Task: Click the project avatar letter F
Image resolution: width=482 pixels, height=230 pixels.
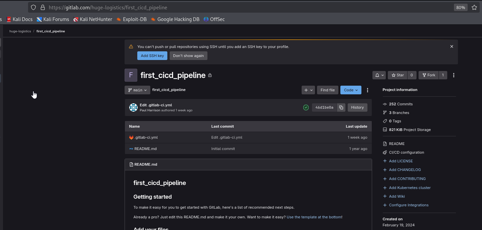Action: [x=131, y=75]
